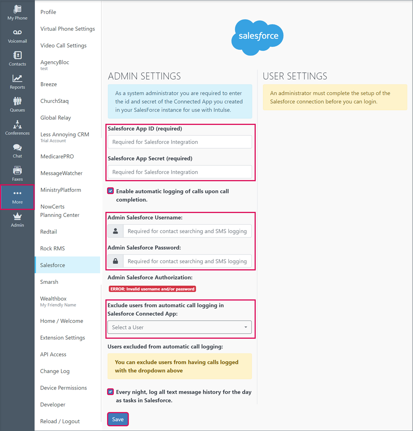Open Profile settings
The image size is (413, 431).
tap(48, 12)
